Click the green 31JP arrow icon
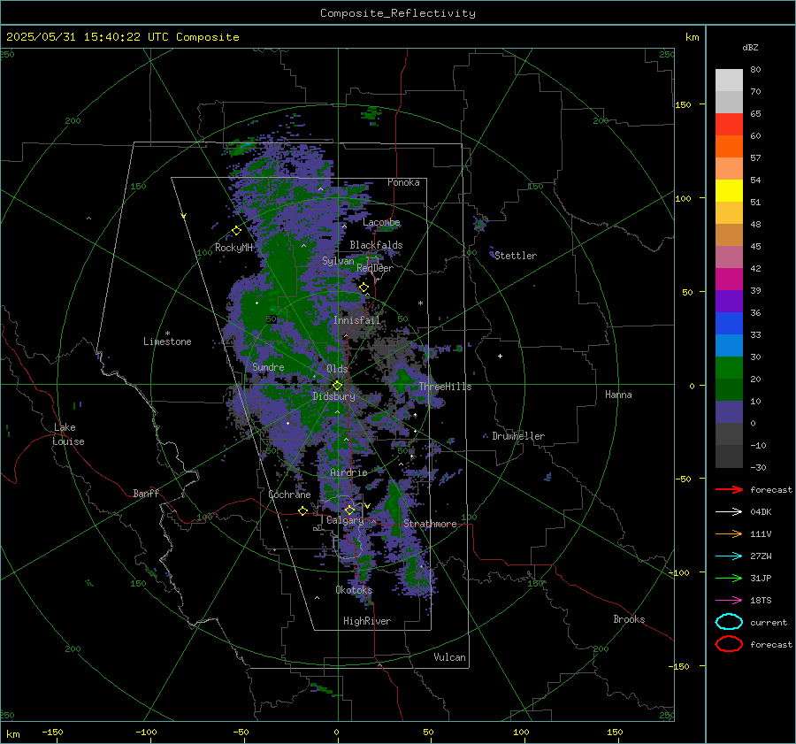This screenshot has width=796, height=744. click(x=729, y=578)
